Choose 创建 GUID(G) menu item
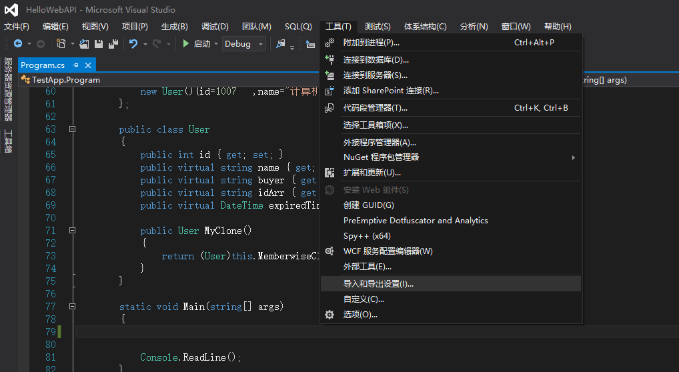This screenshot has height=372, width=679. pos(451,205)
